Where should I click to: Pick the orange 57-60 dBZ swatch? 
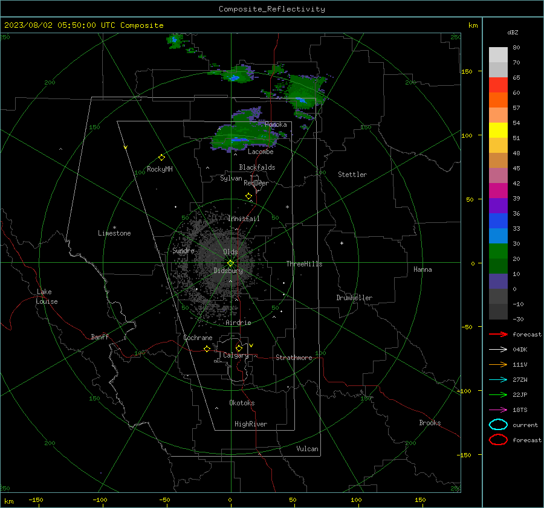498,100
